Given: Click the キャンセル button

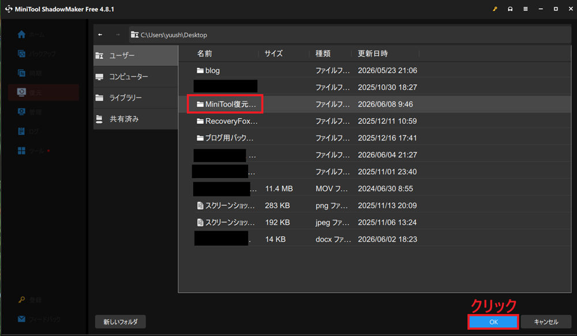Looking at the screenshot, I should [x=546, y=322].
